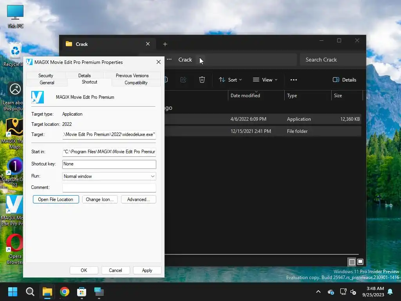Select the General tab
The image size is (401, 301).
[x=47, y=83]
